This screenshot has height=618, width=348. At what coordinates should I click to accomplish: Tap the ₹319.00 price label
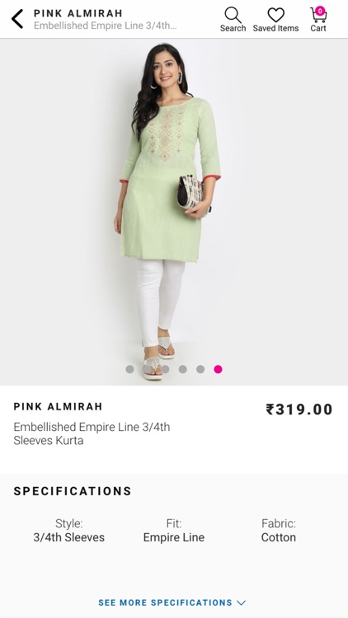point(299,409)
